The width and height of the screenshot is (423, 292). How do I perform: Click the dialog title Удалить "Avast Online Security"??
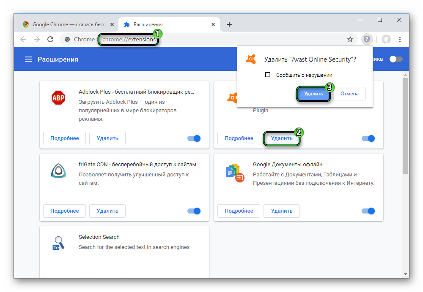pos(310,59)
